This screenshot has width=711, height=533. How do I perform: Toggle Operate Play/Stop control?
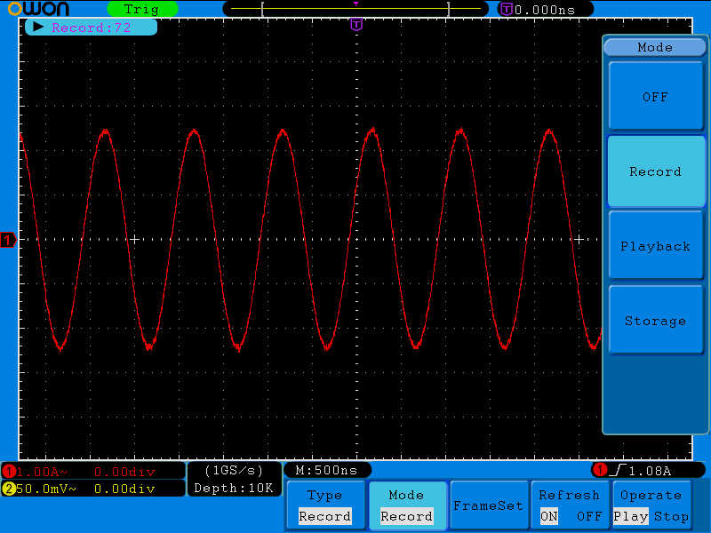coord(651,505)
